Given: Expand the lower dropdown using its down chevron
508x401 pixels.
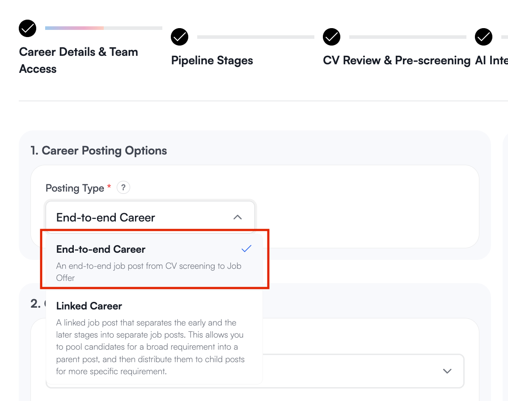Looking at the screenshot, I should [447, 371].
